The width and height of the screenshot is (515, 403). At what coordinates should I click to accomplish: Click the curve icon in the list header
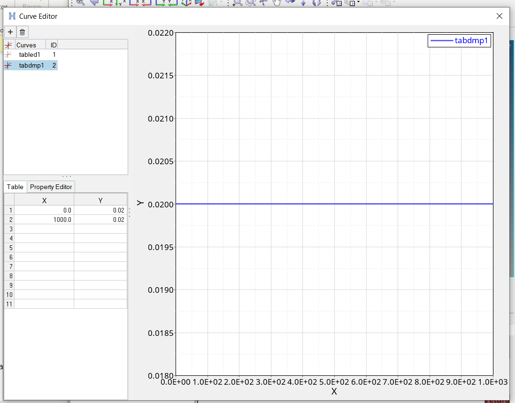point(8,45)
